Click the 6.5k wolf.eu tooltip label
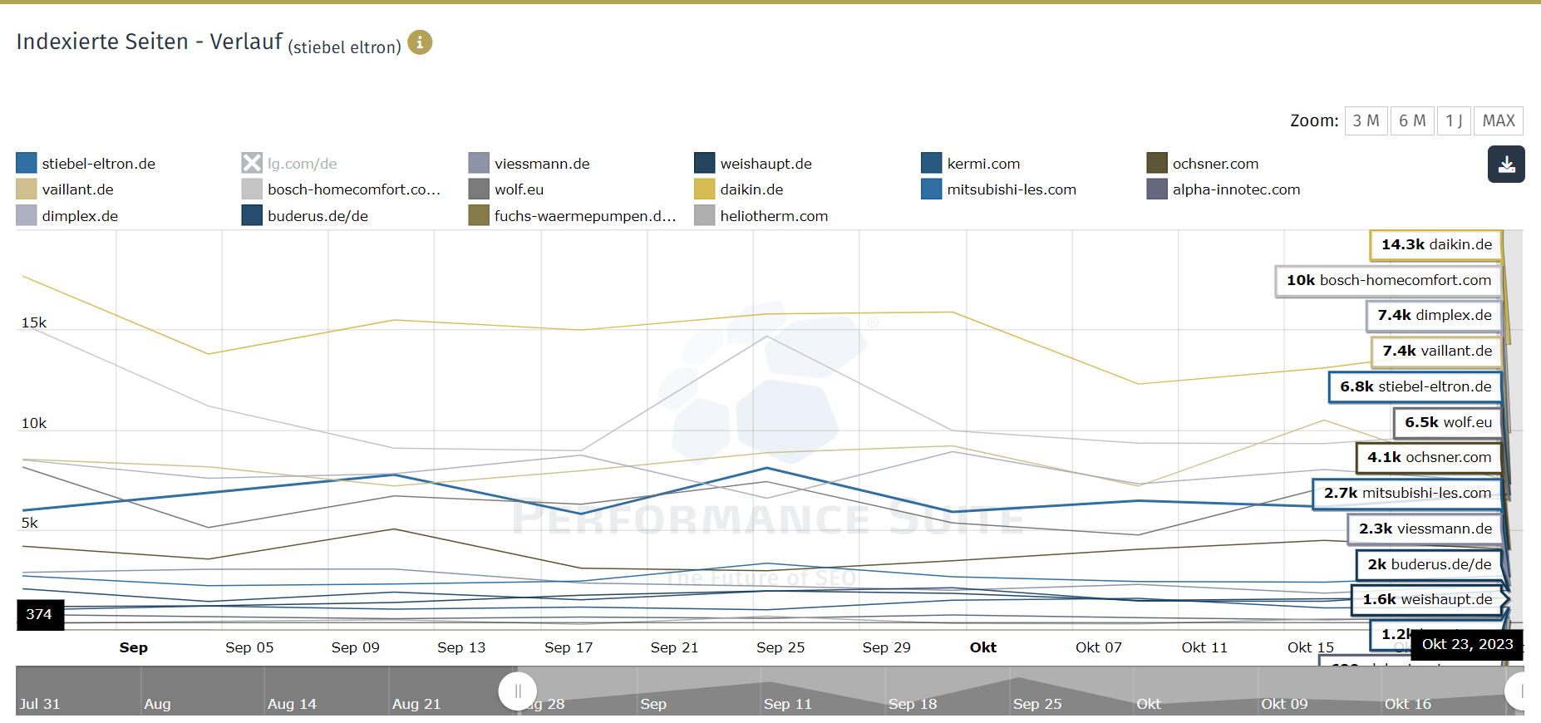This screenshot has height=723, width=1541. [x=1447, y=422]
